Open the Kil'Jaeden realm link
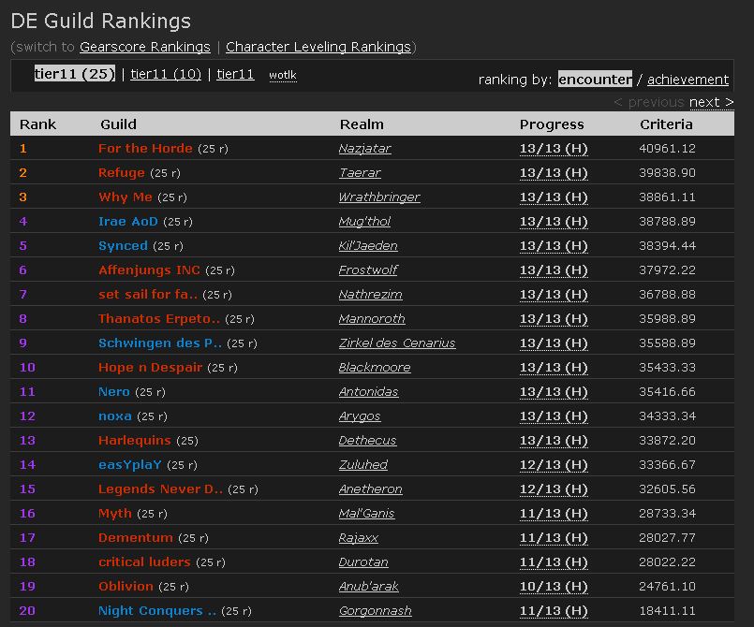The width and height of the screenshot is (754, 627). pyautogui.click(x=368, y=246)
